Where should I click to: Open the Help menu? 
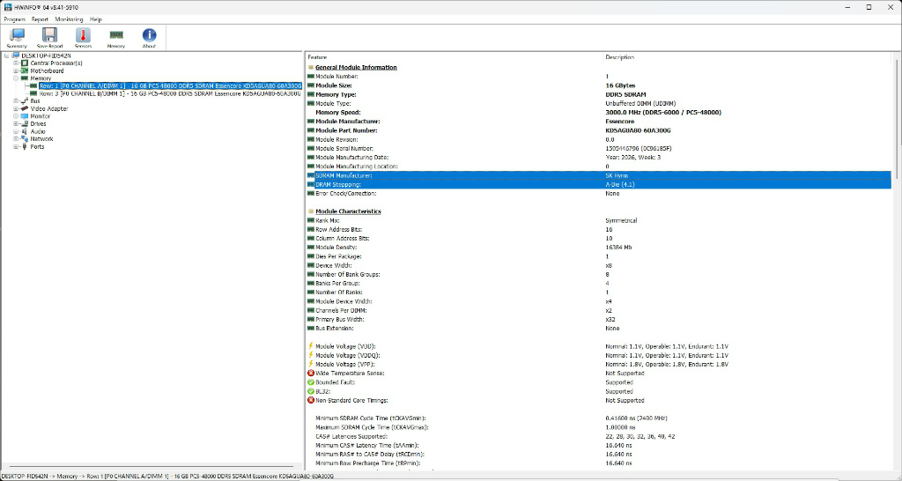(95, 19)
